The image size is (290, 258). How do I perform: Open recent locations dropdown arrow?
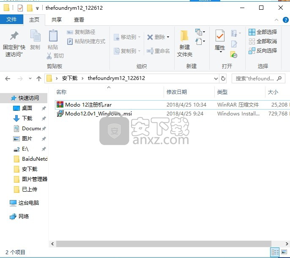click(x=30, y=79)
